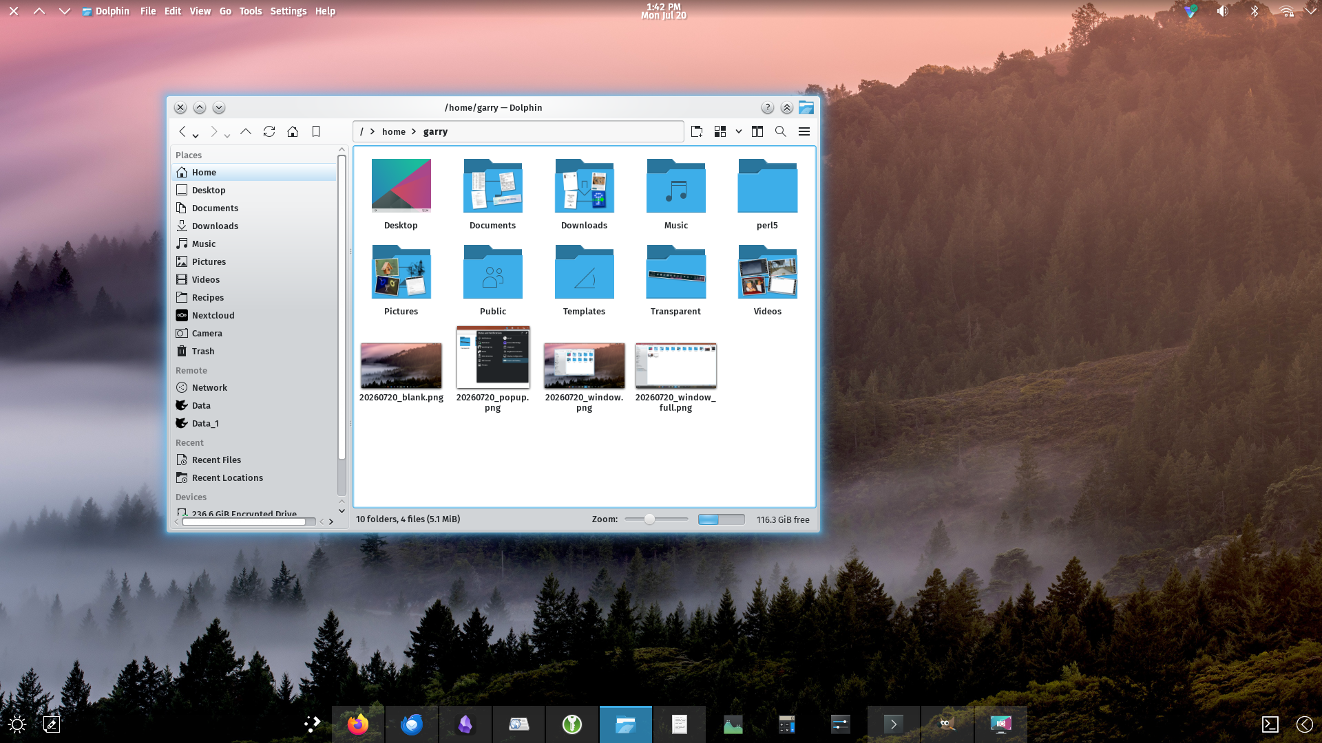Toggle split view mode
1322x743 pixels.
click(x=757, y=131)
